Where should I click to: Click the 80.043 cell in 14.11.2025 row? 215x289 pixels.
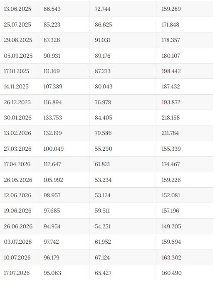[x=104, y=86]
